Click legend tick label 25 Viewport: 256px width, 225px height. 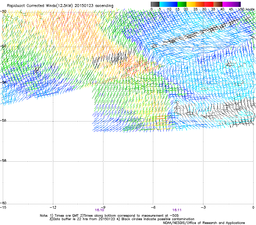(195, 9)
